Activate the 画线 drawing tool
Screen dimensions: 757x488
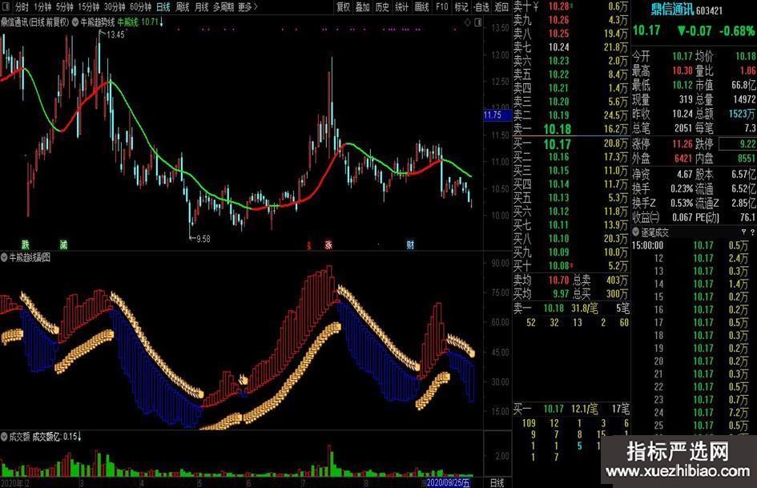coord(422,6)
